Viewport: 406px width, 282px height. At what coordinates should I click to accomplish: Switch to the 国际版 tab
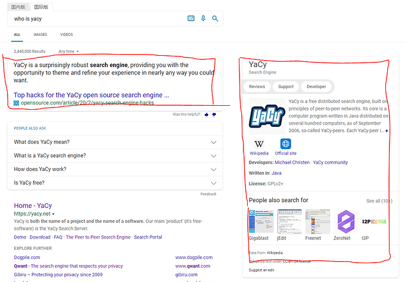[x=41, y=7]
